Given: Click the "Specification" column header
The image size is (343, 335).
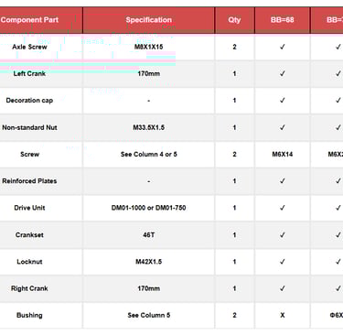Looking at the screenshot, I should pyautogui.click(x=149, y=20).
